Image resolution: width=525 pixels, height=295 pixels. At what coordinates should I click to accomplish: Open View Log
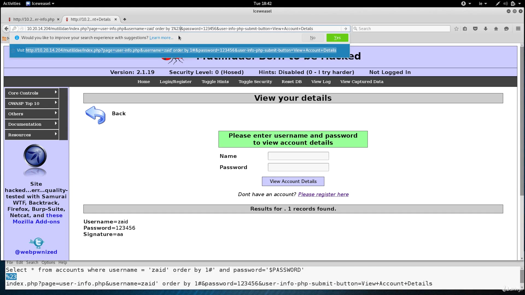(321, 82)
